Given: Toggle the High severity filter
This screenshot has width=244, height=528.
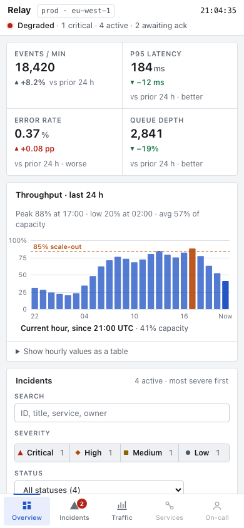Looking at the screenshot, I should point(95,453).
